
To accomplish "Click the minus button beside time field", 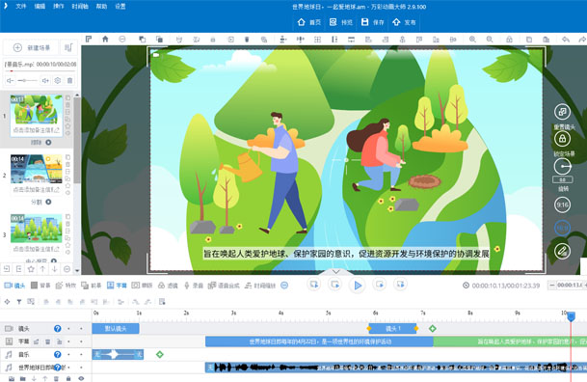I will pos(551,286).
